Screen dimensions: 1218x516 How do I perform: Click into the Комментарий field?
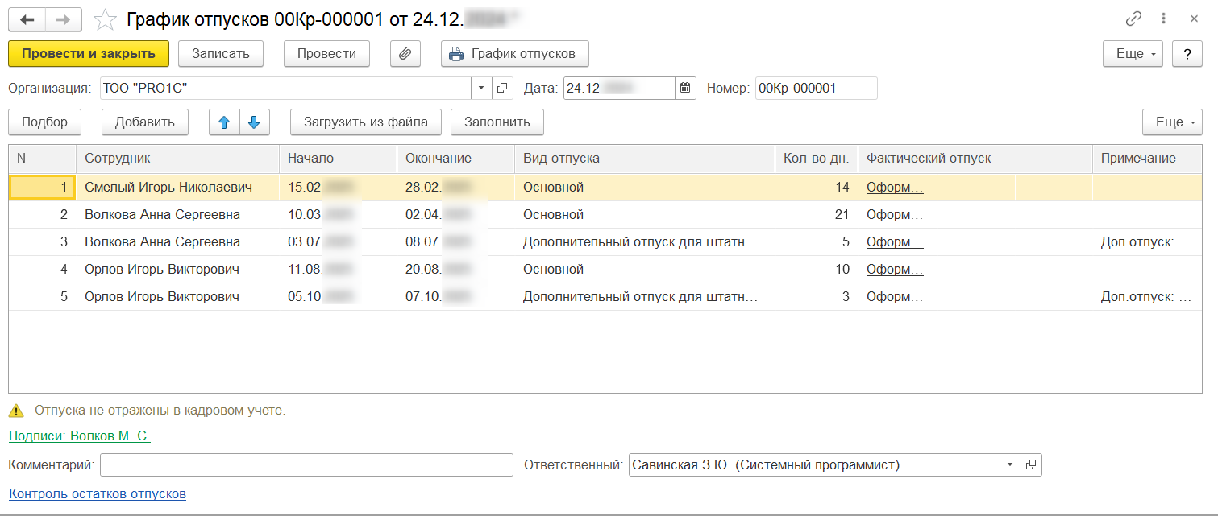pyautogui.click(x=306, y=464)
